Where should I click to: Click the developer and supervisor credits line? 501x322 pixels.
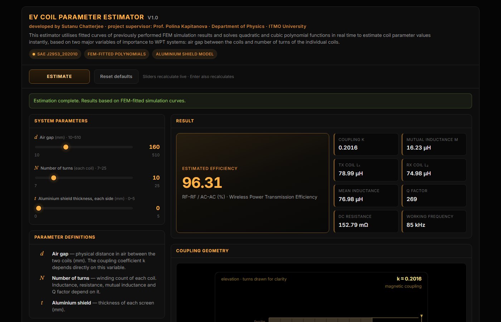click(167, 26)
